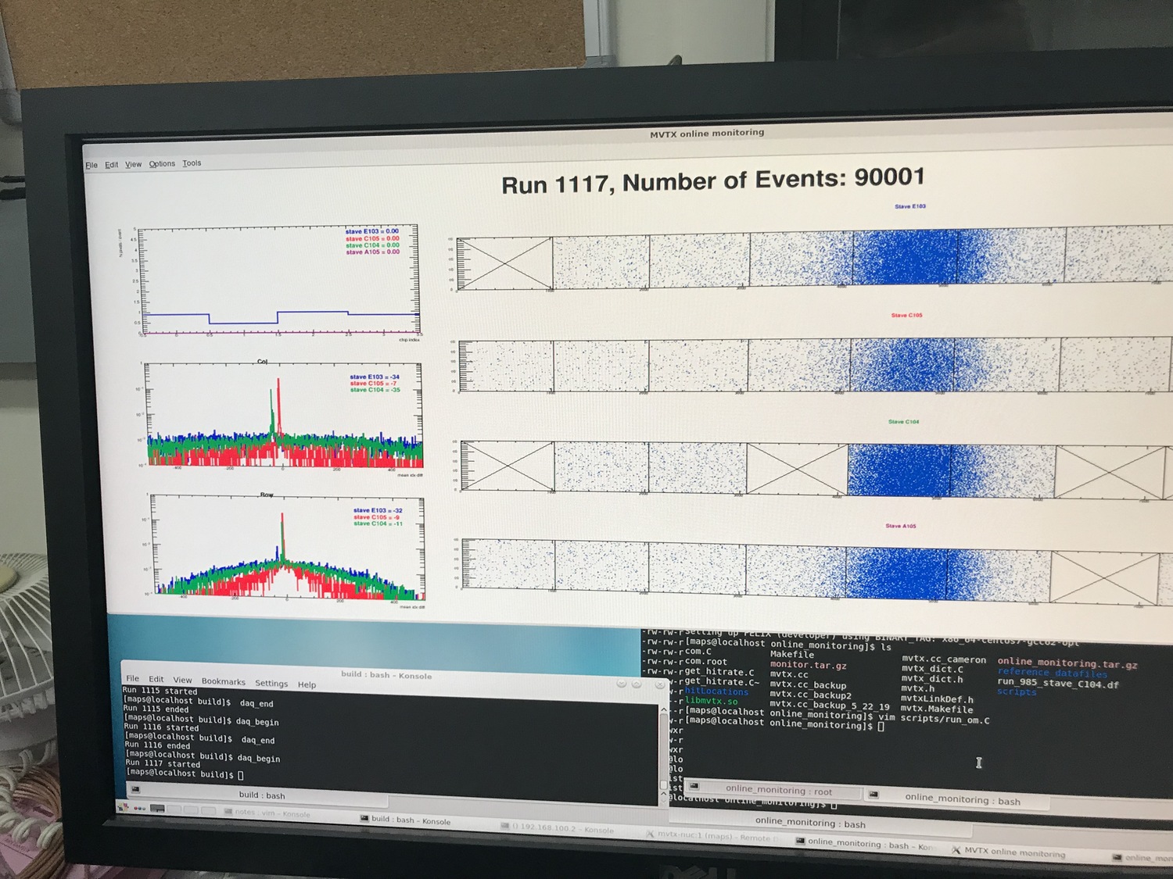Click Stave E103 hit map plot

pyautogui.click(x=813, y=258)
